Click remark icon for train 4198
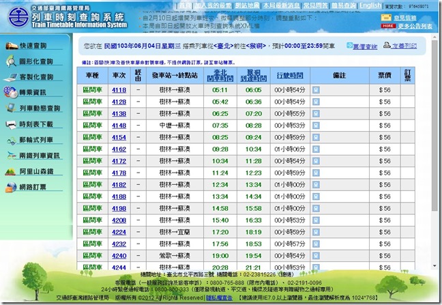Screen dimensions: 442x305 coord(316,208)
